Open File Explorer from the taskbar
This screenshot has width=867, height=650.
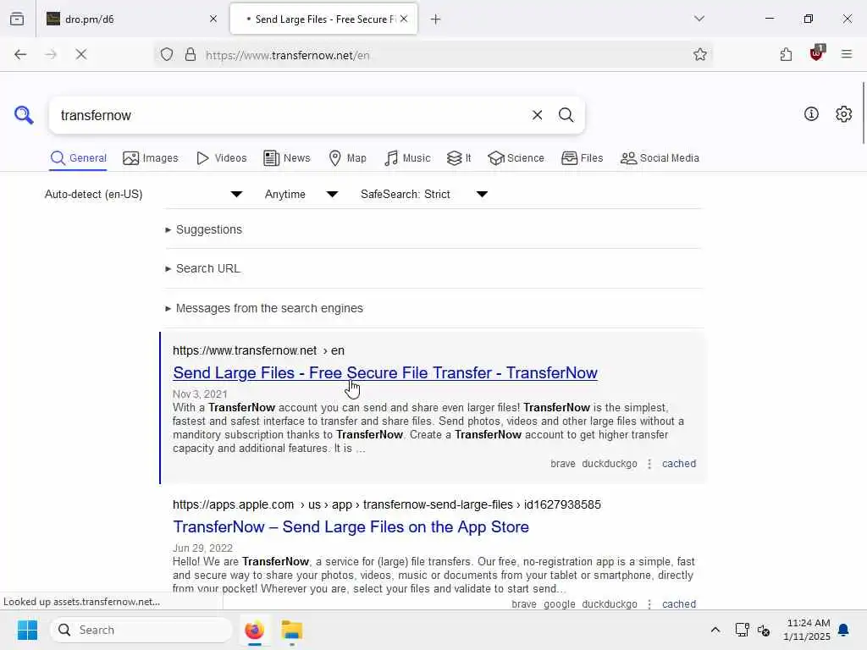(291, 630)
